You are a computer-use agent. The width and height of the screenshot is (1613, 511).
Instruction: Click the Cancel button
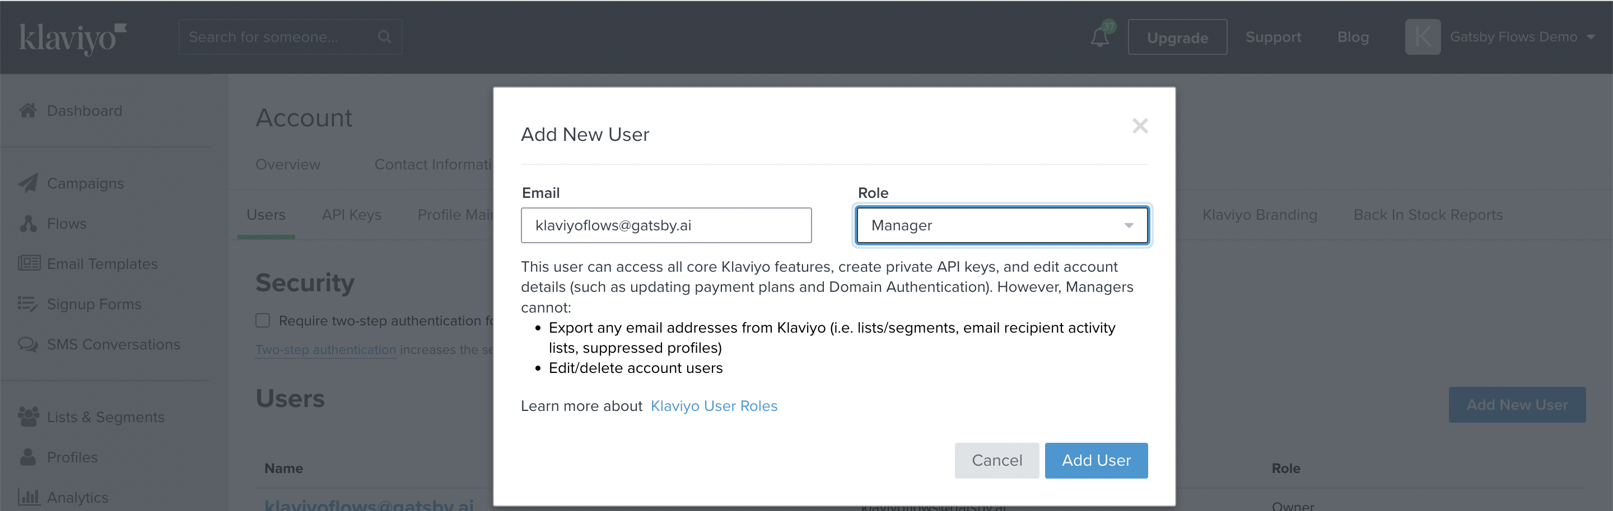point(996,460)
